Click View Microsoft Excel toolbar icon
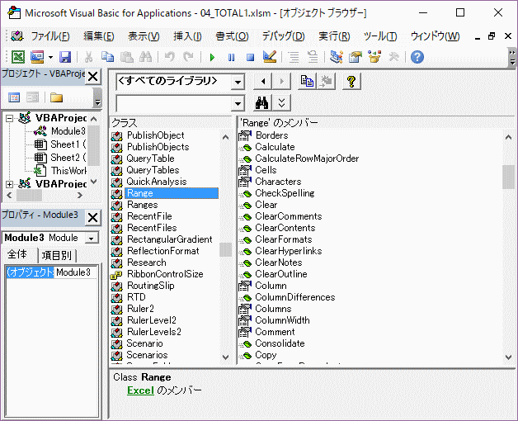This screenshot has height=421, width=518. coord(18,57)
